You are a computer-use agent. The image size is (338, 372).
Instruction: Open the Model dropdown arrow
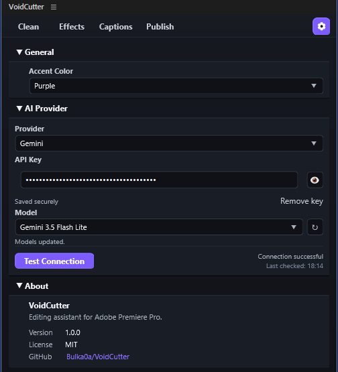(294, 227)
